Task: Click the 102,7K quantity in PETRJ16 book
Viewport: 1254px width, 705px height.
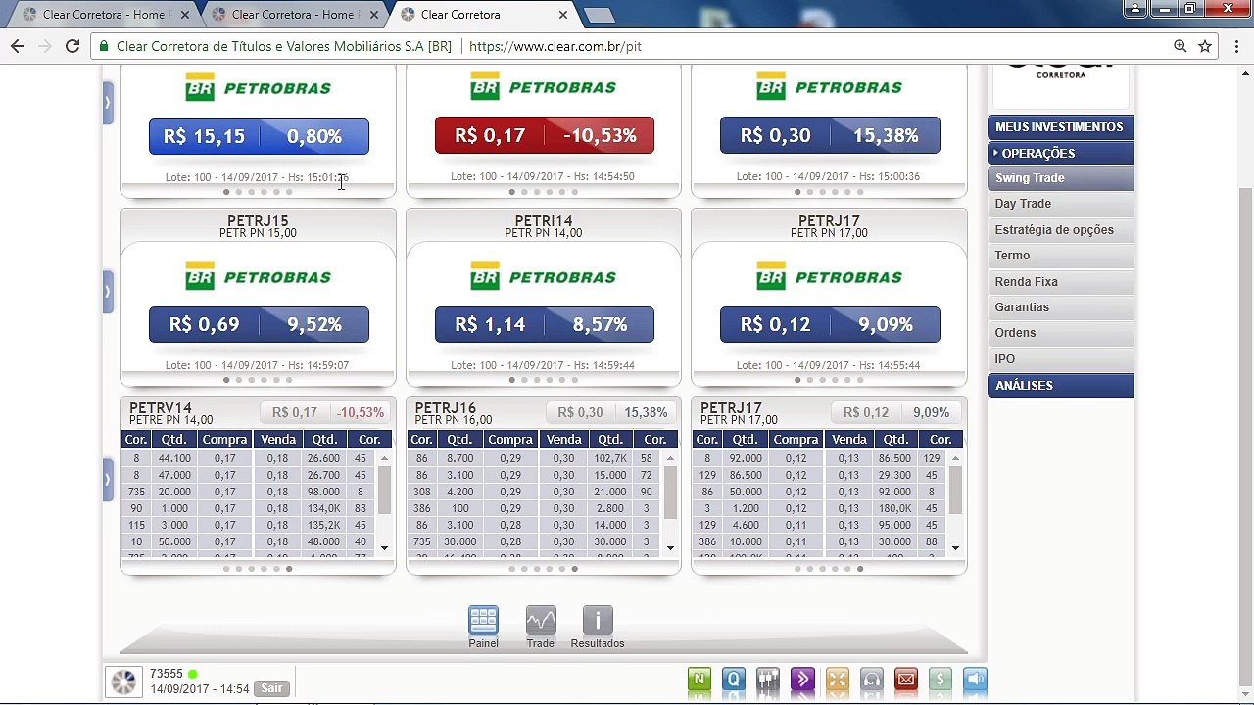Action: click(610, 458)
